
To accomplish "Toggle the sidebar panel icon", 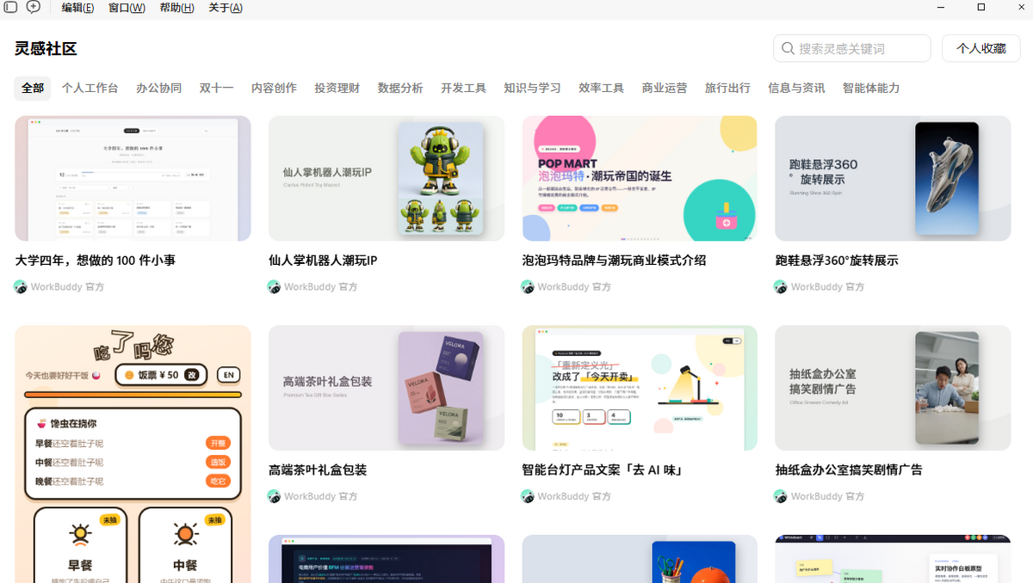I will coord(10,7).
